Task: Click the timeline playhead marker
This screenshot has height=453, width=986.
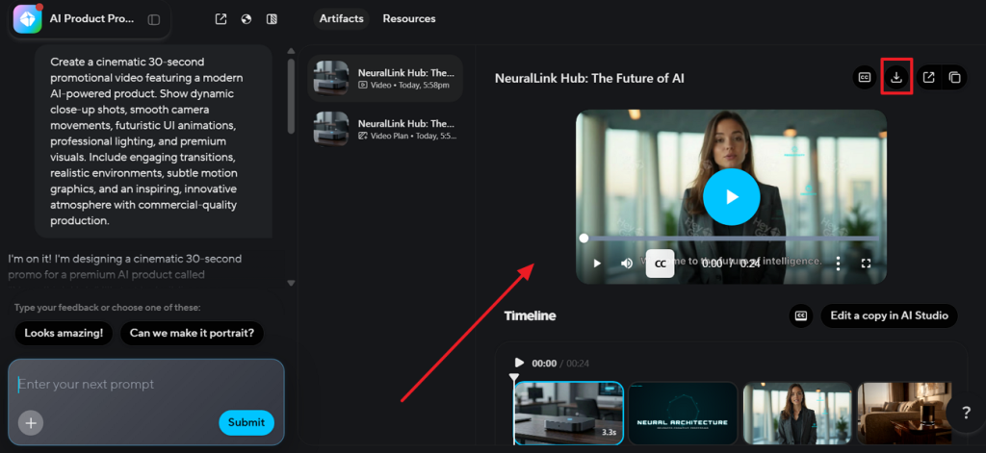Action: (x=514, y=378)
